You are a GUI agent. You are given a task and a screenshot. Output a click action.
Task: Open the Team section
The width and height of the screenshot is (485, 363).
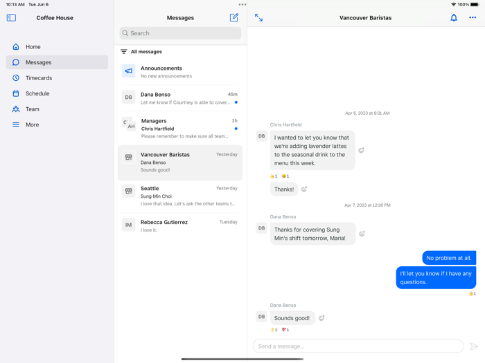57,109
